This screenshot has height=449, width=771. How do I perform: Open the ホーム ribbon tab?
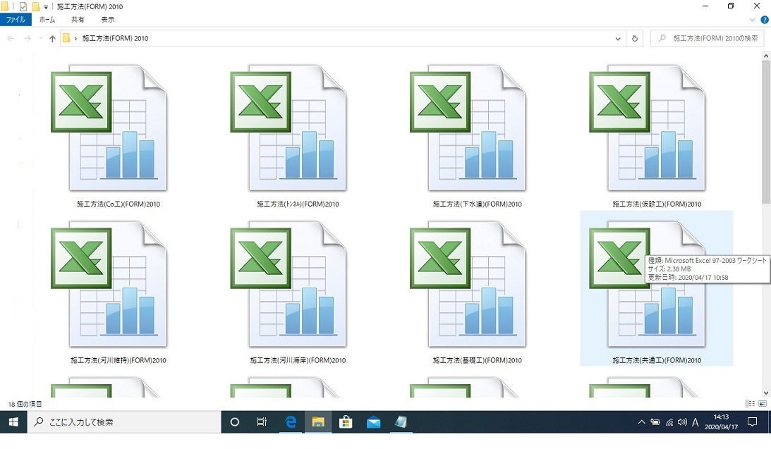pyautogui.click(x=47, y=20)
